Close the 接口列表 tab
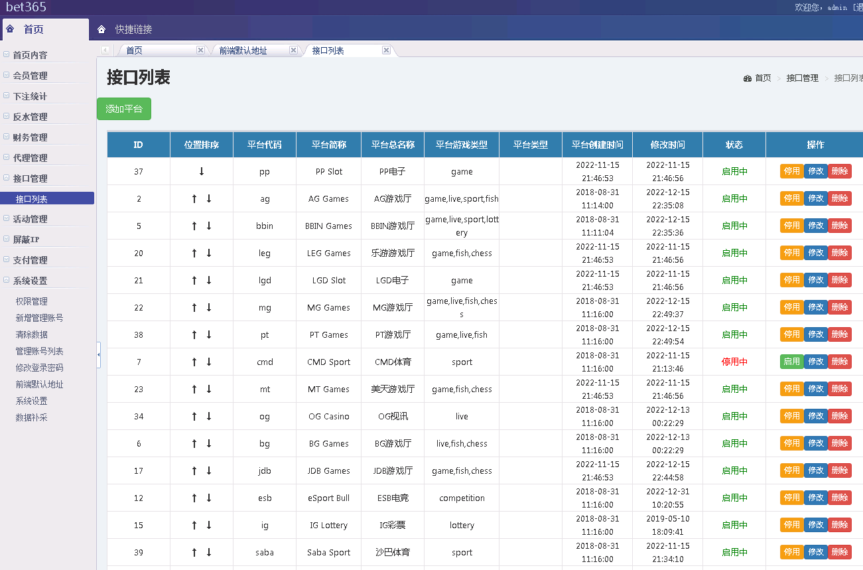The height and width of the screenshot is (570, 863). coord(386,50)
